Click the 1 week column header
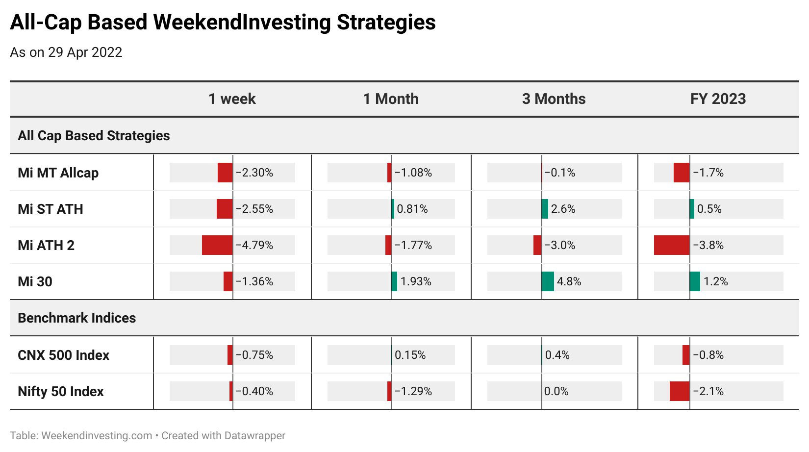This screenshot has height=452, width=809. point(232,99)
